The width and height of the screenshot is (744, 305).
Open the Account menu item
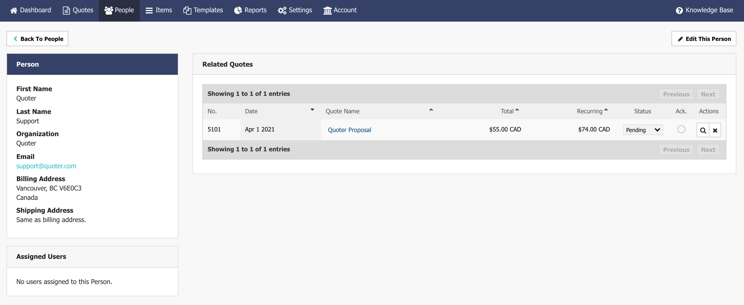coord(340,10)
